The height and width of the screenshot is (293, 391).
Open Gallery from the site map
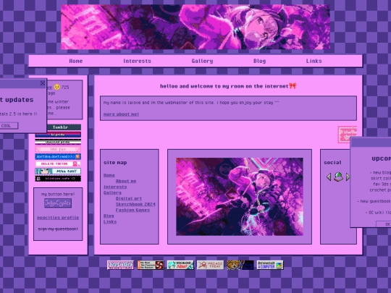tap(112, 193)
